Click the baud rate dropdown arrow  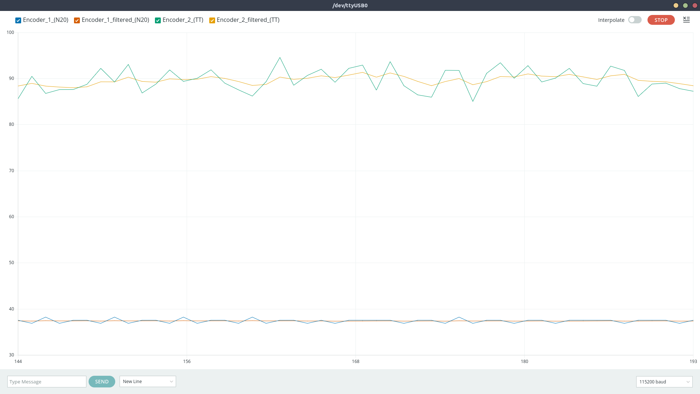click(688, 382)
